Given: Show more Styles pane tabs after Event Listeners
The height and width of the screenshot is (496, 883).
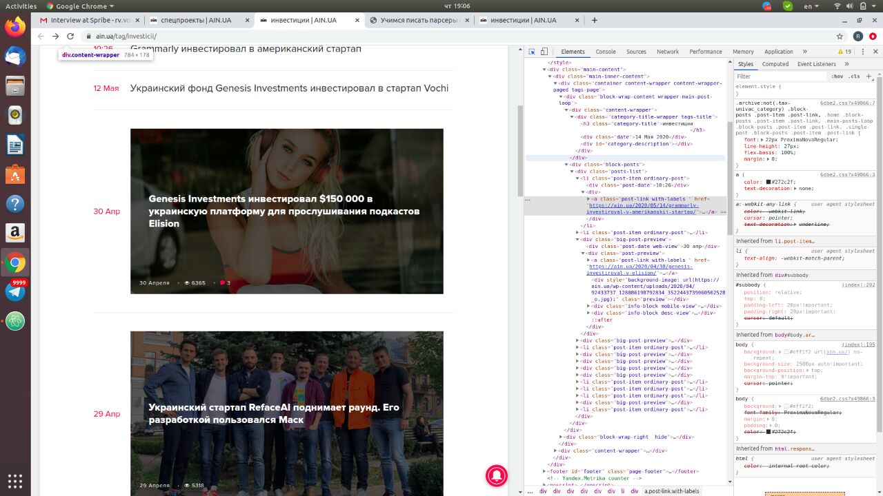Looking at the screenshot, I should pos(846,64).
